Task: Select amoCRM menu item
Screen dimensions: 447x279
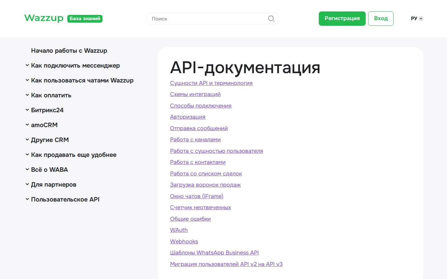Action: click(44, 125)
